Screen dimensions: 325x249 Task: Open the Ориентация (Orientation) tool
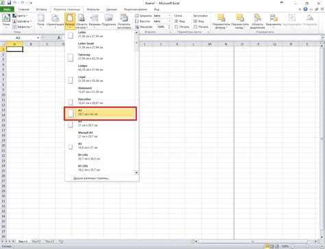(x=55, y=21)
